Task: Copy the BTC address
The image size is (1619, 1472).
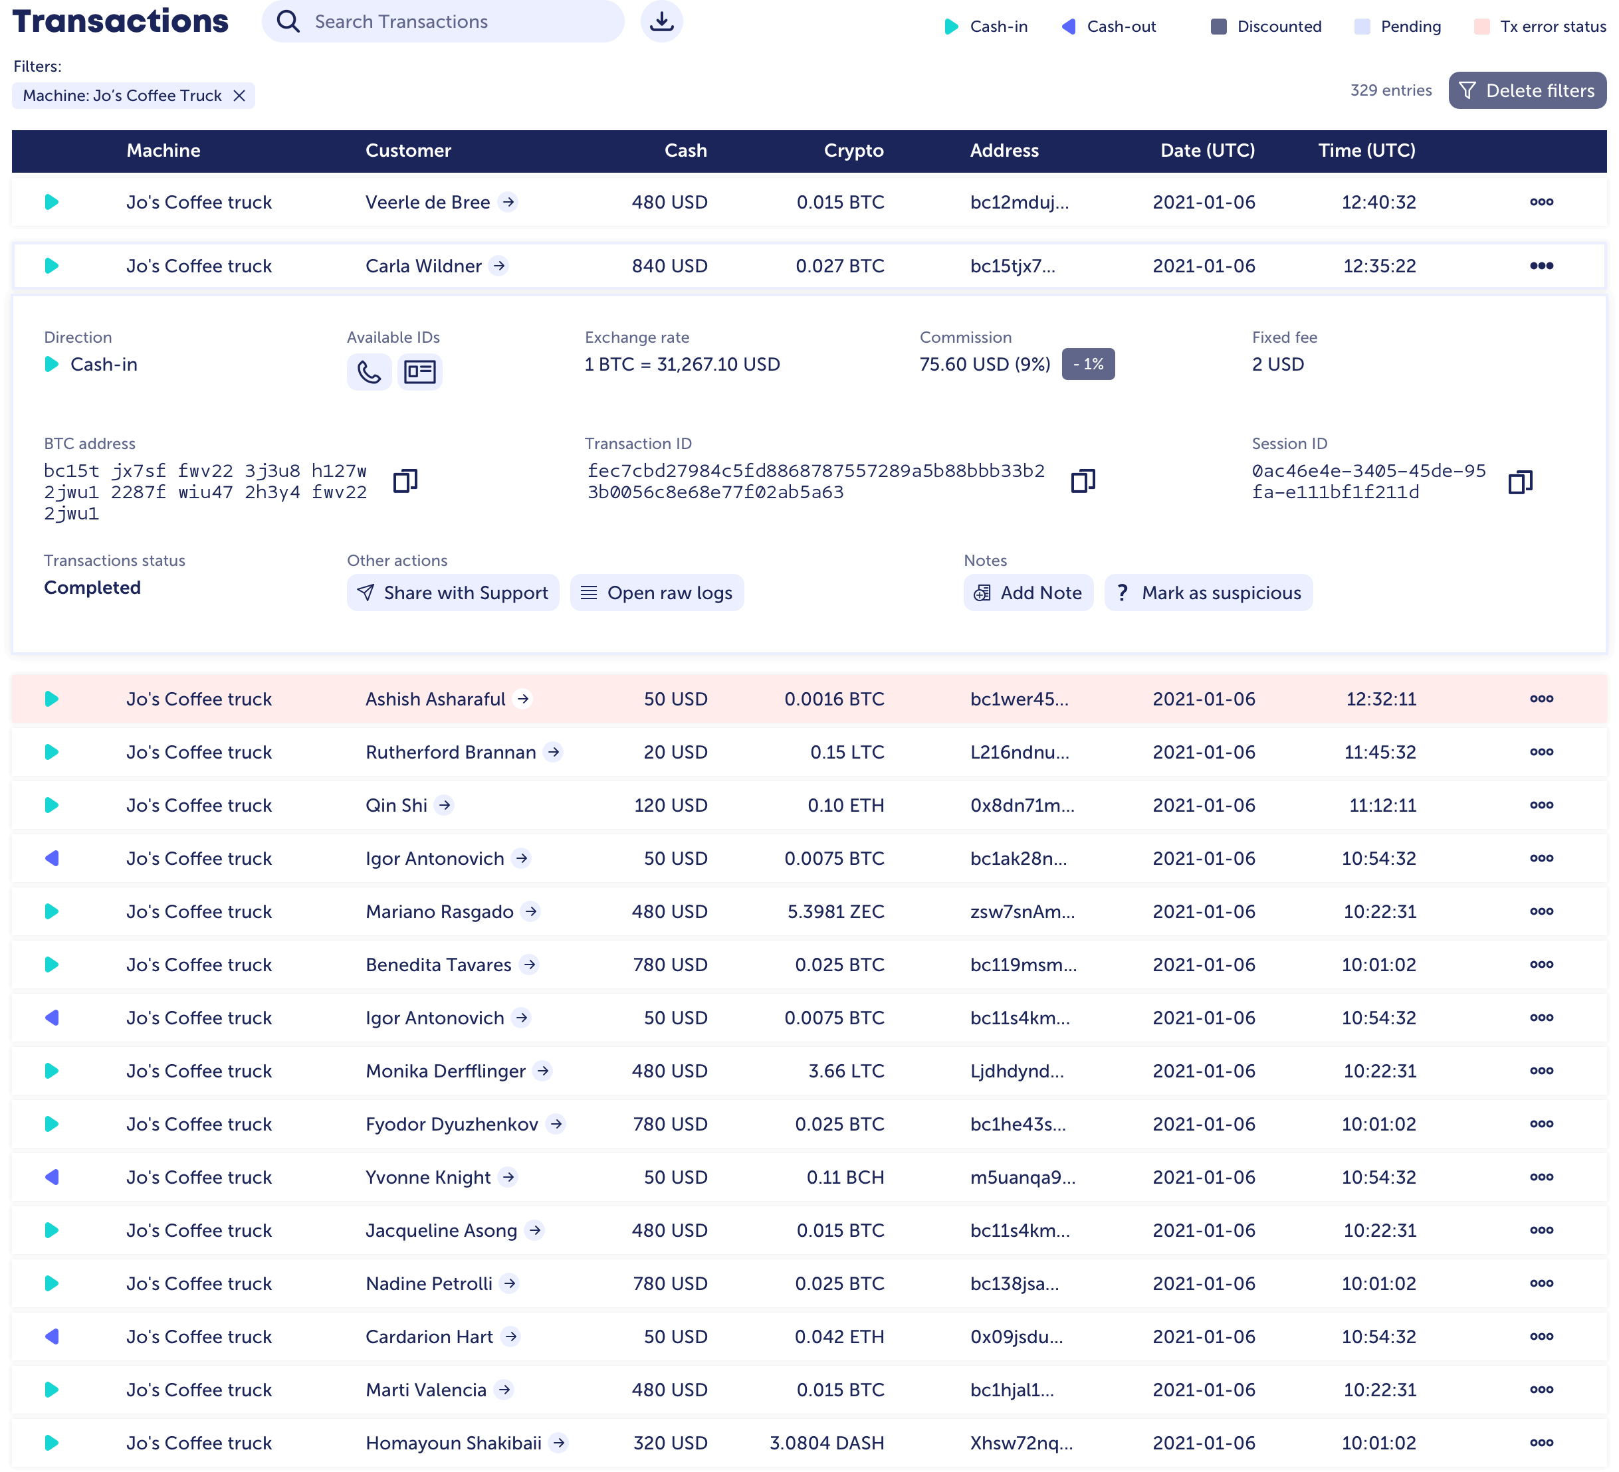Action: [x=405, y=481]
